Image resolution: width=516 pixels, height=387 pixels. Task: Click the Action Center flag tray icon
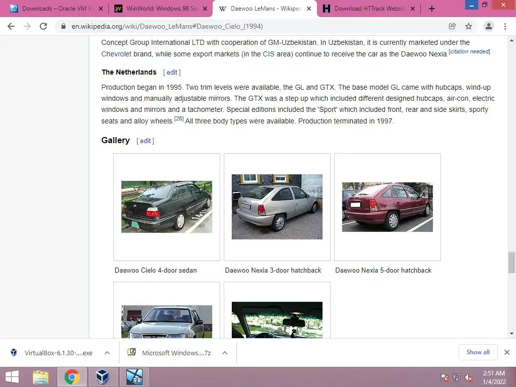click(x=444, y=377)
